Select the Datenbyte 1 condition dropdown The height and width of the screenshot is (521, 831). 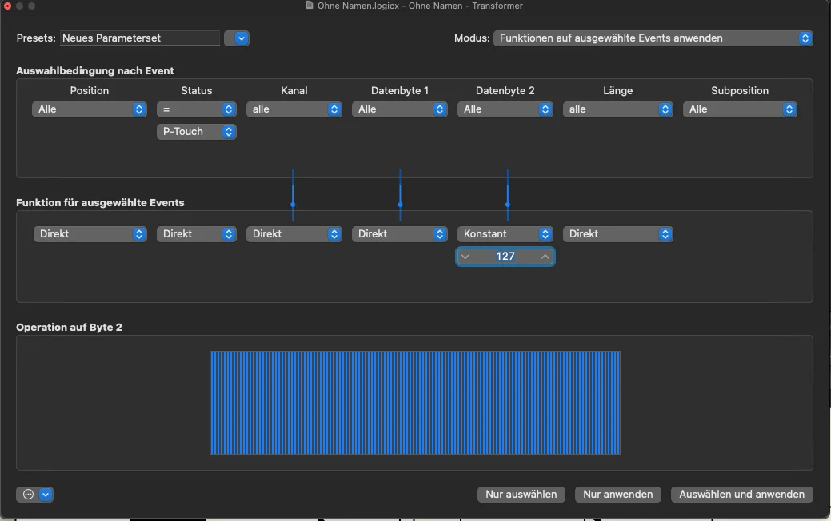[400, 109]
